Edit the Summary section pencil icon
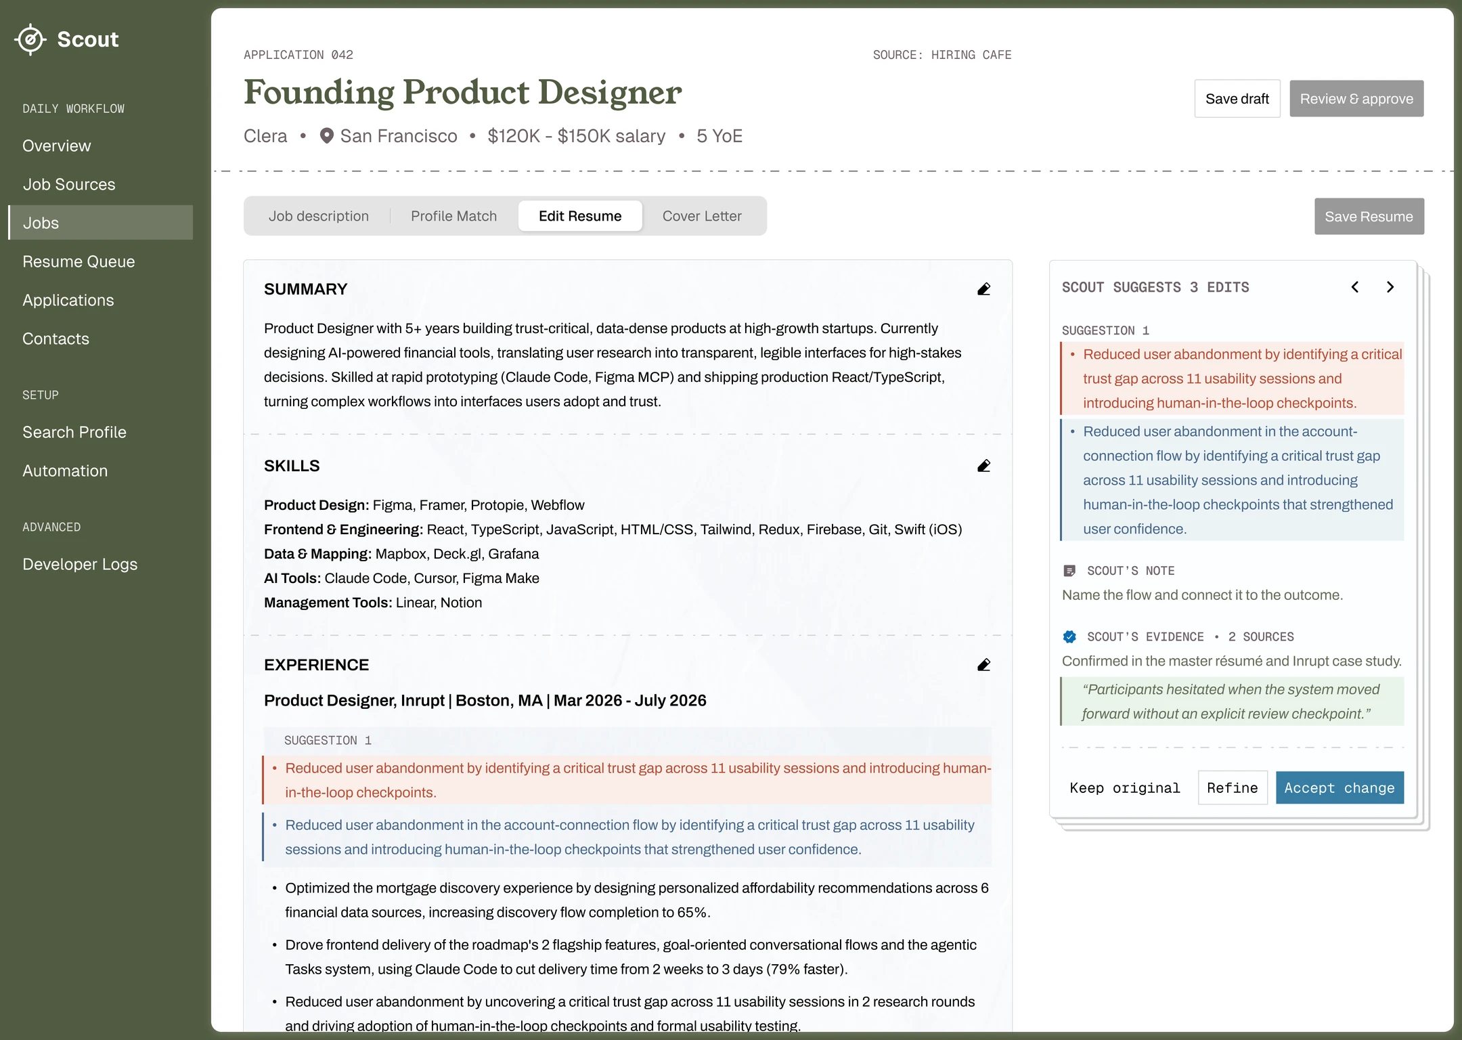Image resolution: width=1462 pixels, height=1040 pixels. (983, 290)
